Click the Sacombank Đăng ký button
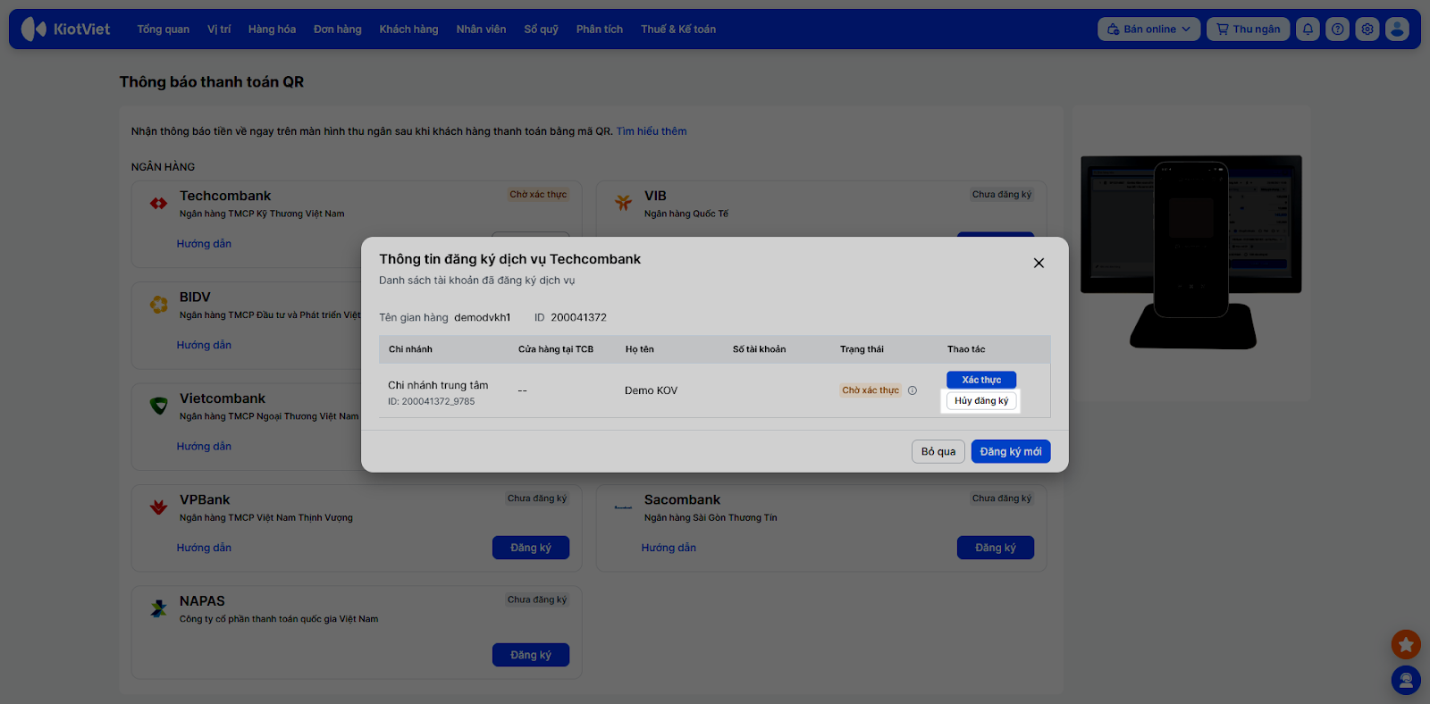This screenshot has height=704, width=1430. point(996,548)
